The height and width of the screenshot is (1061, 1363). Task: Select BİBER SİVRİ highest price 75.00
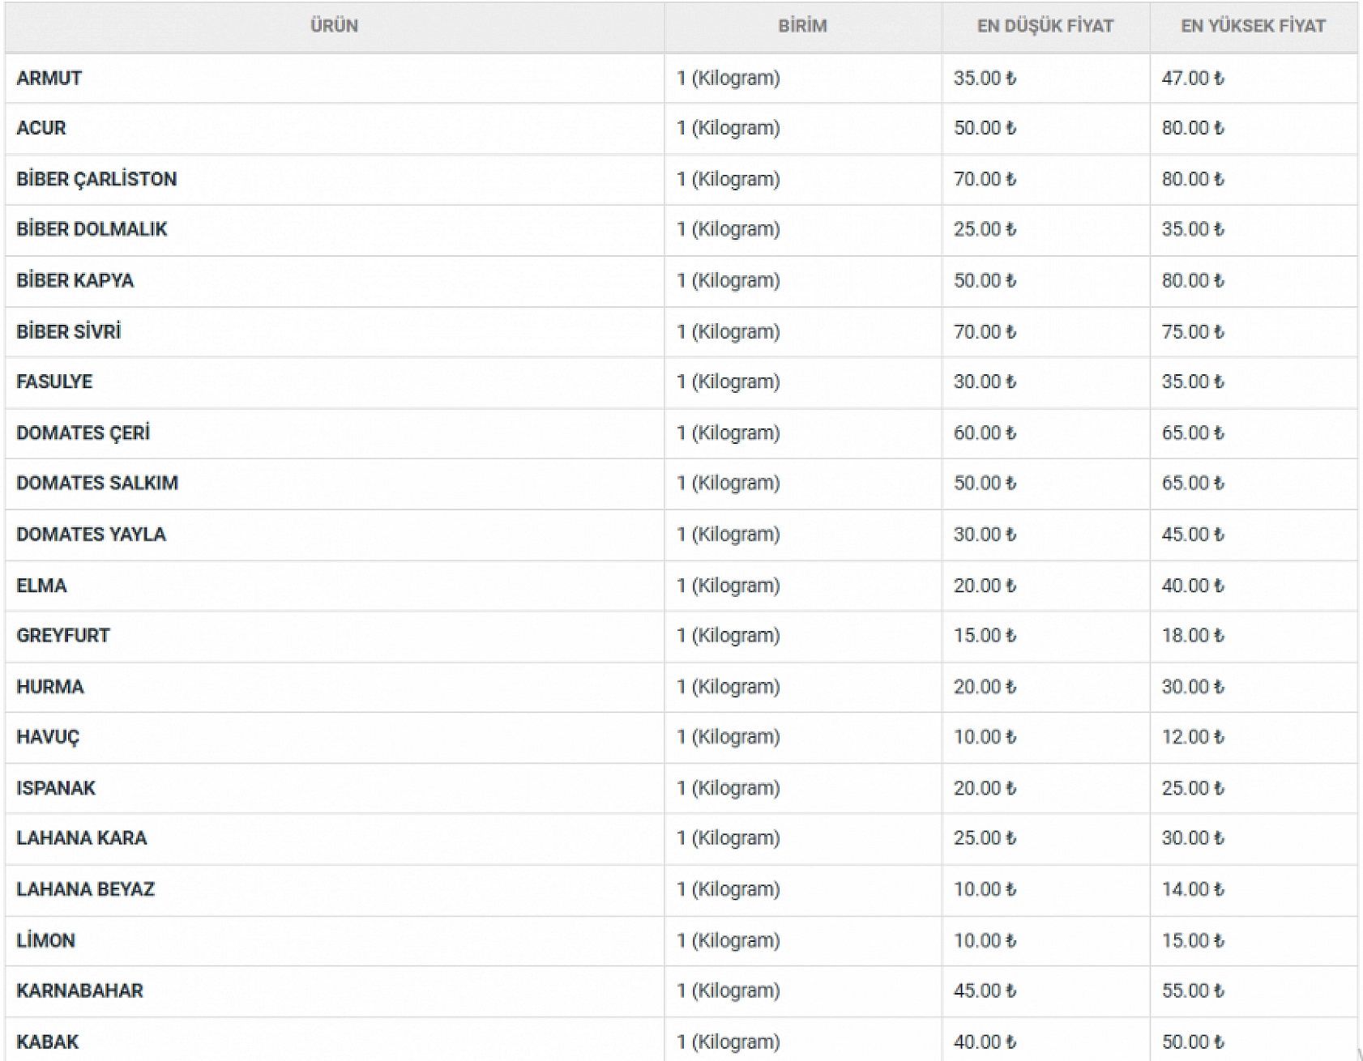1192,332
